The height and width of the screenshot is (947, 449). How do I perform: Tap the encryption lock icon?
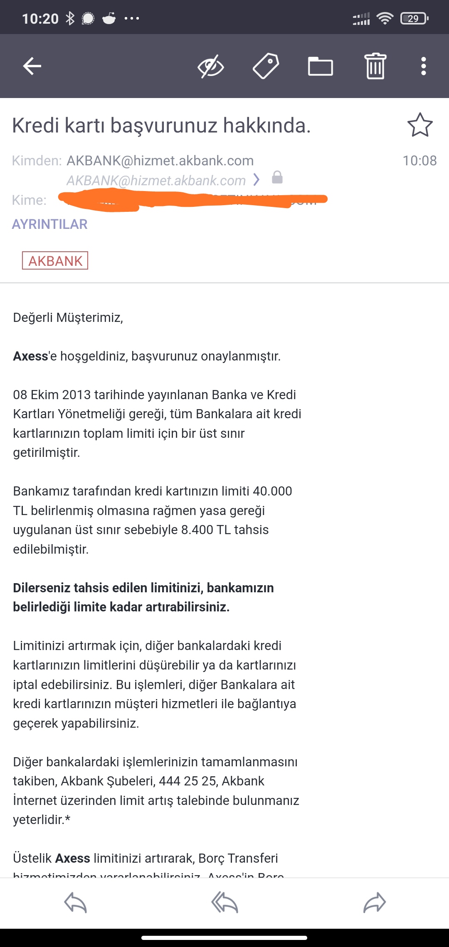[x=277, y=177]
